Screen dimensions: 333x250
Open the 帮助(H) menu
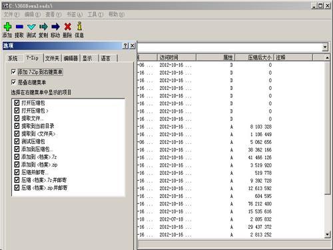[117, 15]
